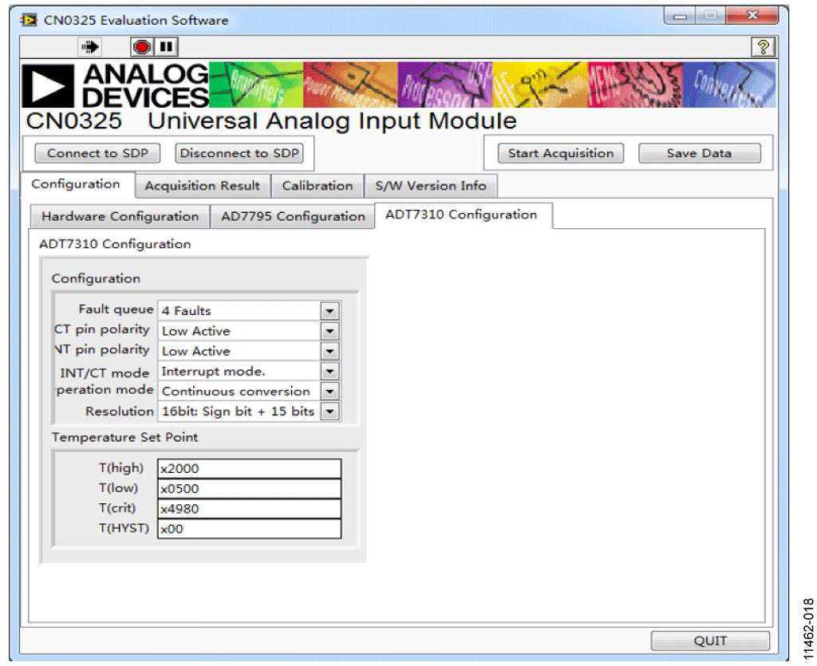Expand the INT/CT mode dropdown arrow

pos(330,372)
